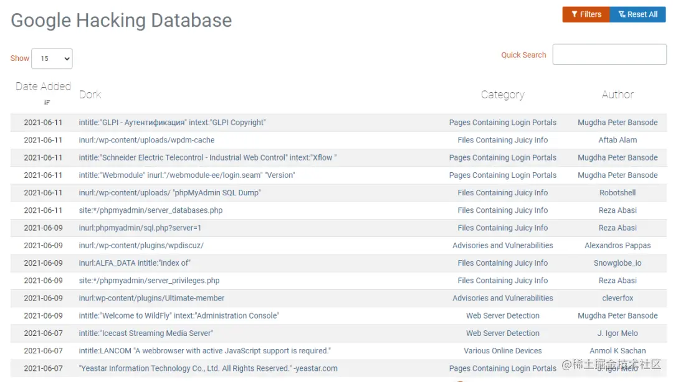The image size is (673, 382).
Task: Select Files Containing Juicy Info in SQL Dump row
Action: click(x=503, y=192)
